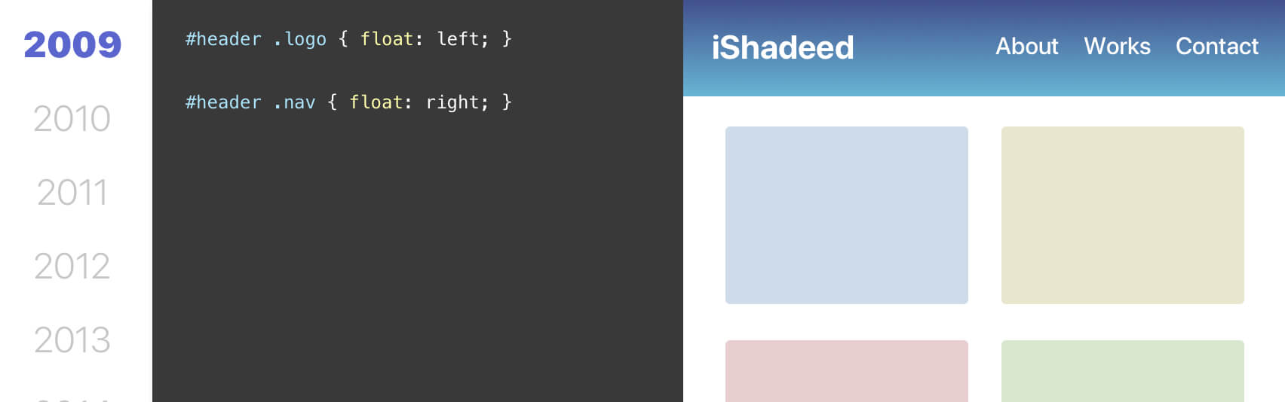Click the float property in the .nav rule
Image resolution: width=1285 pixels, height=402 pixels.
pos(376,102)
